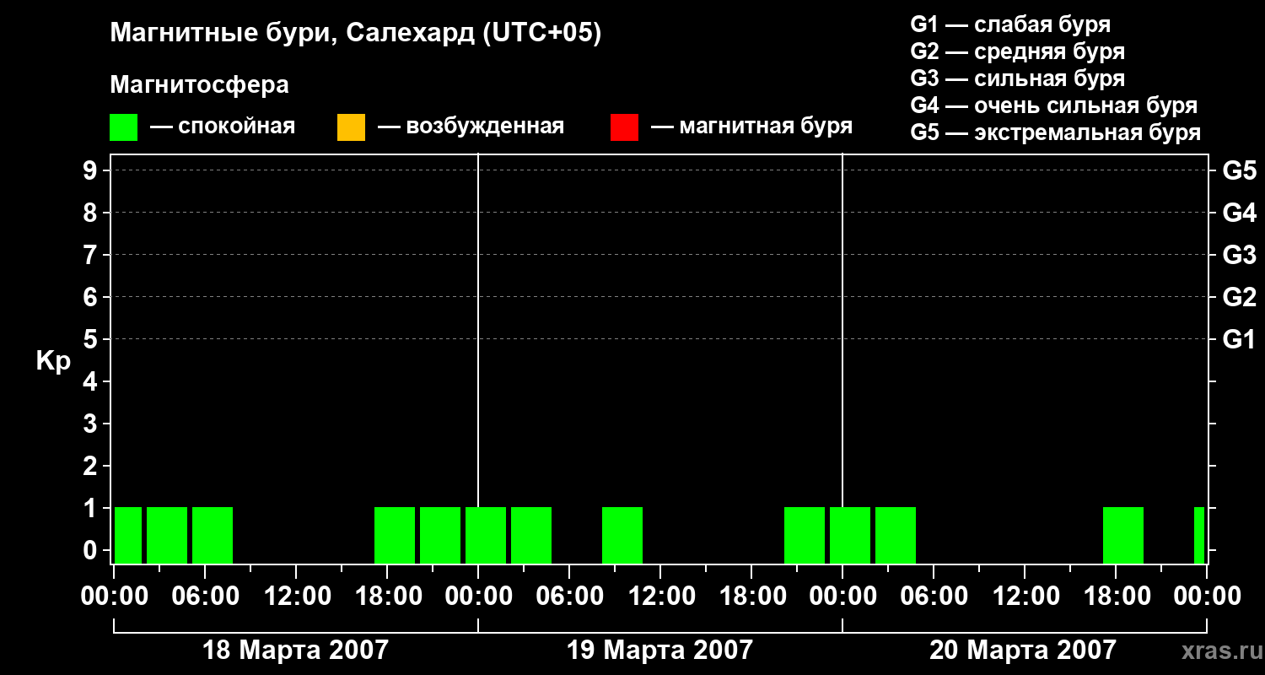Image resolution: width=1265 pixels, height=675 pixels.
Task: Click the '12:00' time label for 20 Марта
Action: point(1025,596)
